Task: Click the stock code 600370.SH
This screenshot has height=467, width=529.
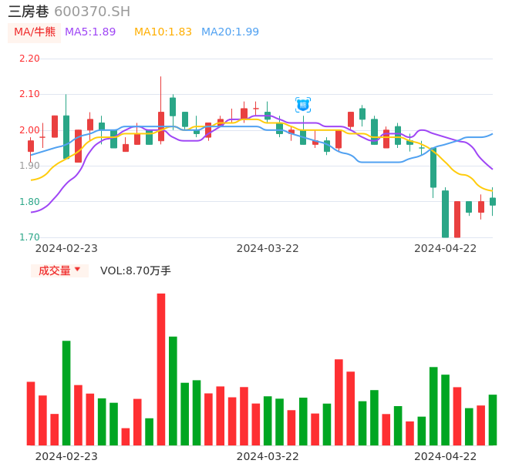Action: pos(93,12)
